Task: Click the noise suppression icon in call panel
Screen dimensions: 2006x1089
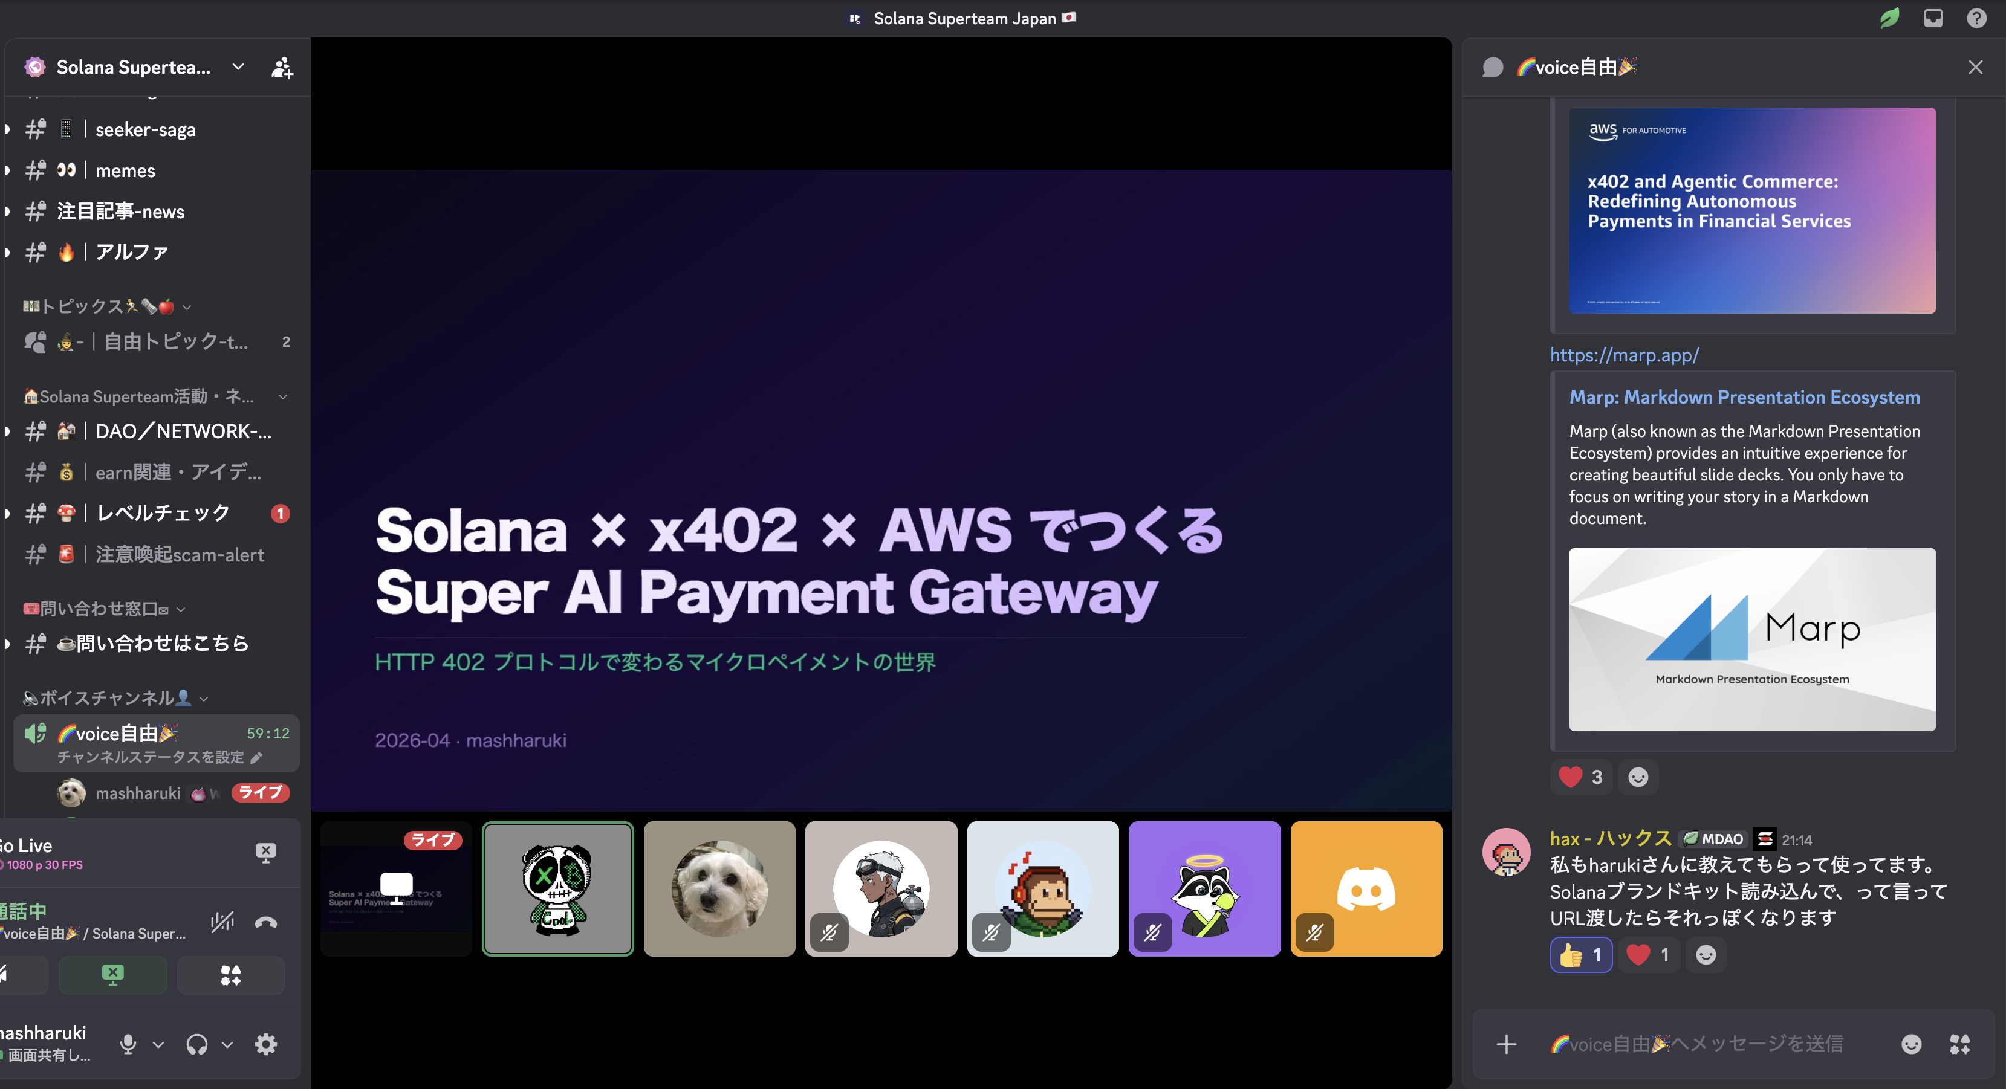Action: [222, 922]
